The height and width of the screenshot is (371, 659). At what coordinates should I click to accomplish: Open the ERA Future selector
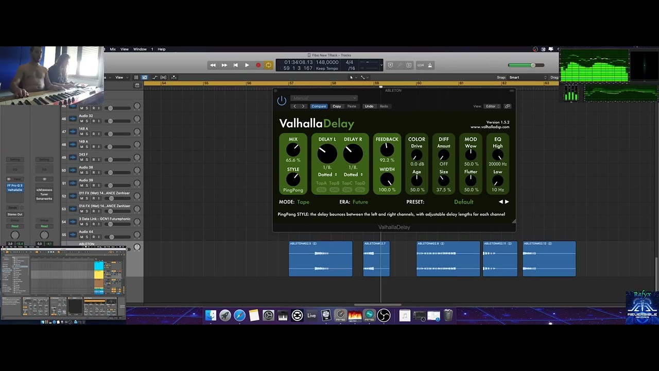tap(360, 202)
